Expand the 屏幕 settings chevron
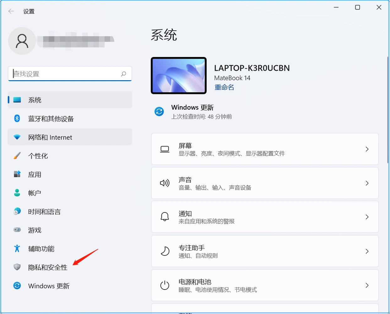The width and height of the screenshot is (390, 314). click(x=367, y=149)
